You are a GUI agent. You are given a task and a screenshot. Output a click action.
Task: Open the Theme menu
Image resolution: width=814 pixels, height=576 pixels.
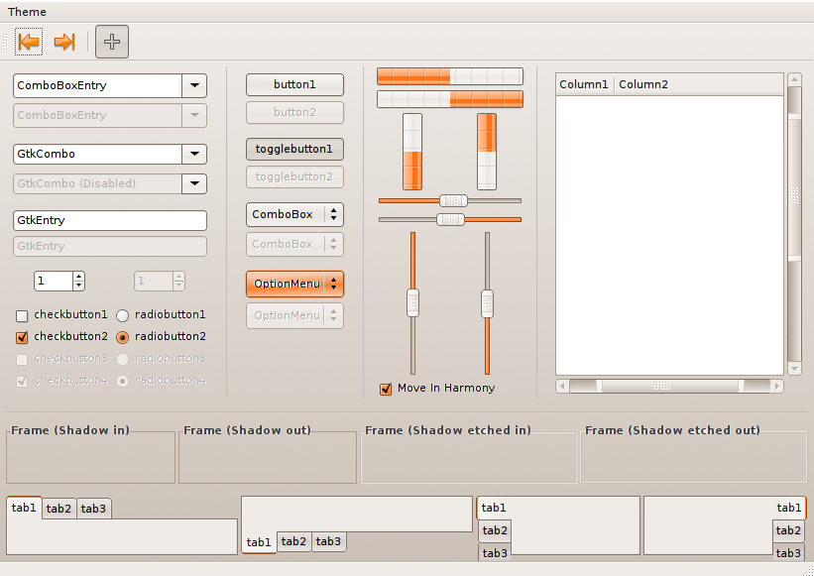(27, 12)
